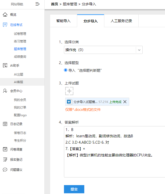The width and height of the screenshot is (165, 194).
Task: Open 我的会员 in the sidebar
Action: tap(20, 100)
